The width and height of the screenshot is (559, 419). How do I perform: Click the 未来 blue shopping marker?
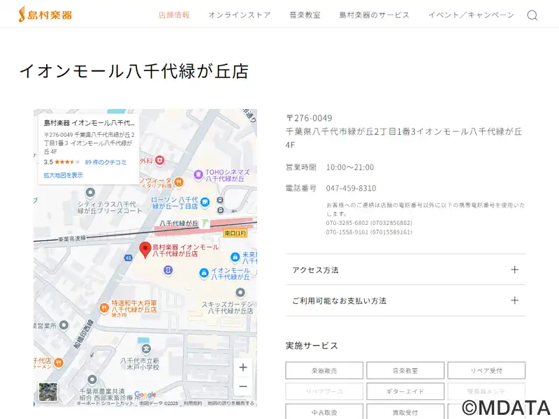point(235,257)
